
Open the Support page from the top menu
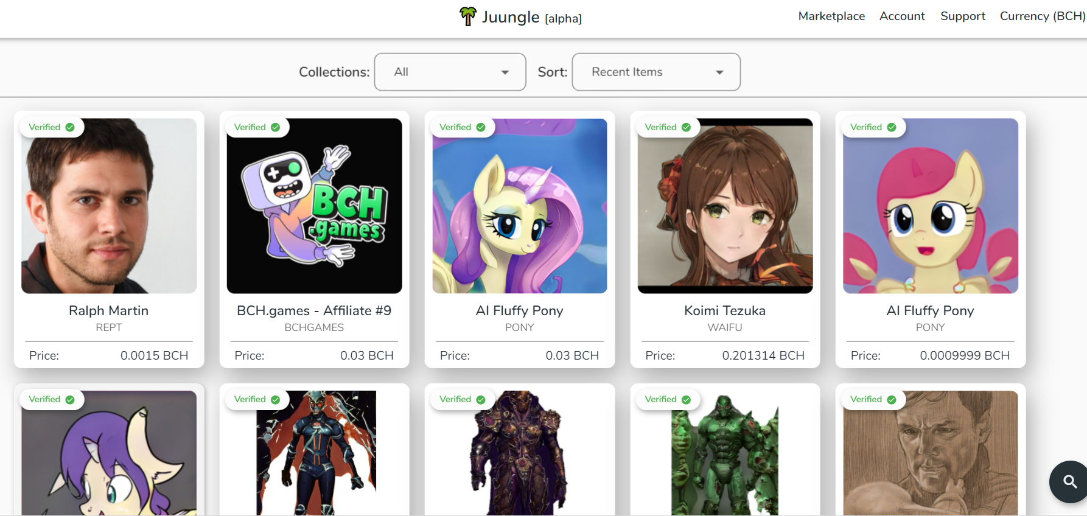[x=963, y=16]
